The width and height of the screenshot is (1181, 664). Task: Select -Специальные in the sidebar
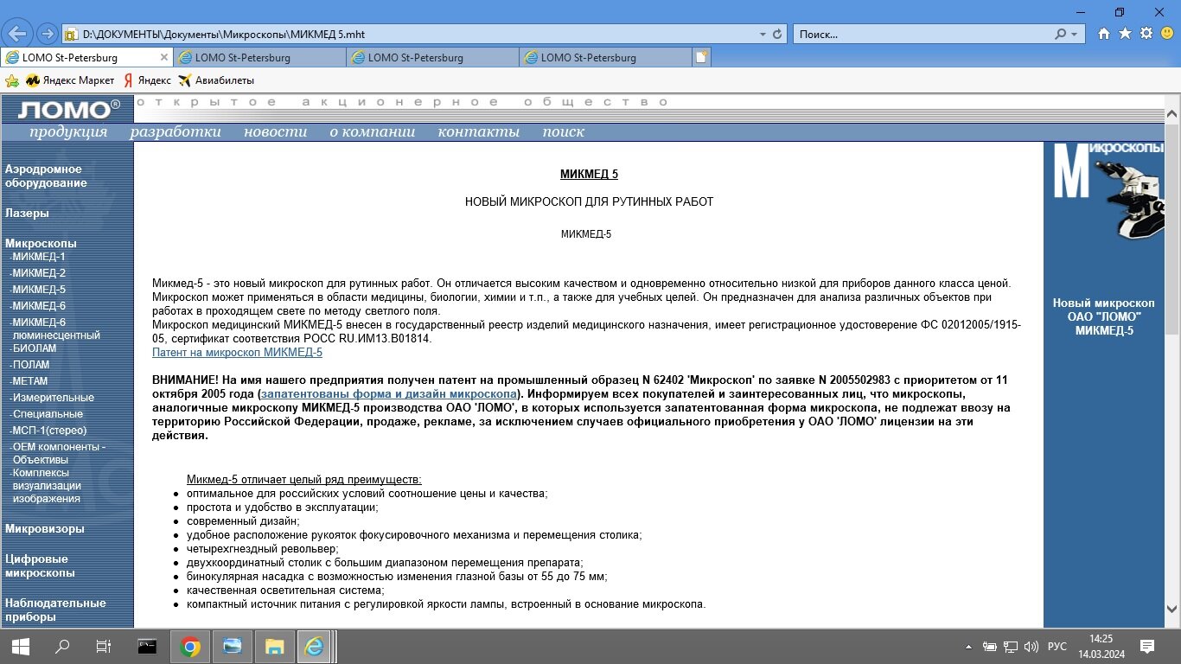[46, 414]
